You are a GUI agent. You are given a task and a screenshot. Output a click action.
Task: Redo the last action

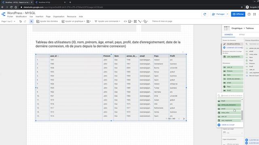pos(25,21)
